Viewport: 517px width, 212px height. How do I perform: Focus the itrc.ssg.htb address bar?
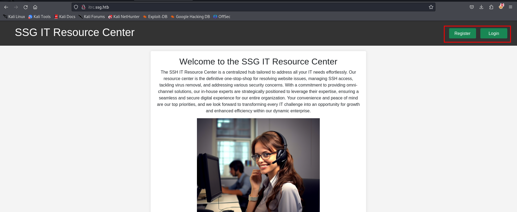pos(253,7)
